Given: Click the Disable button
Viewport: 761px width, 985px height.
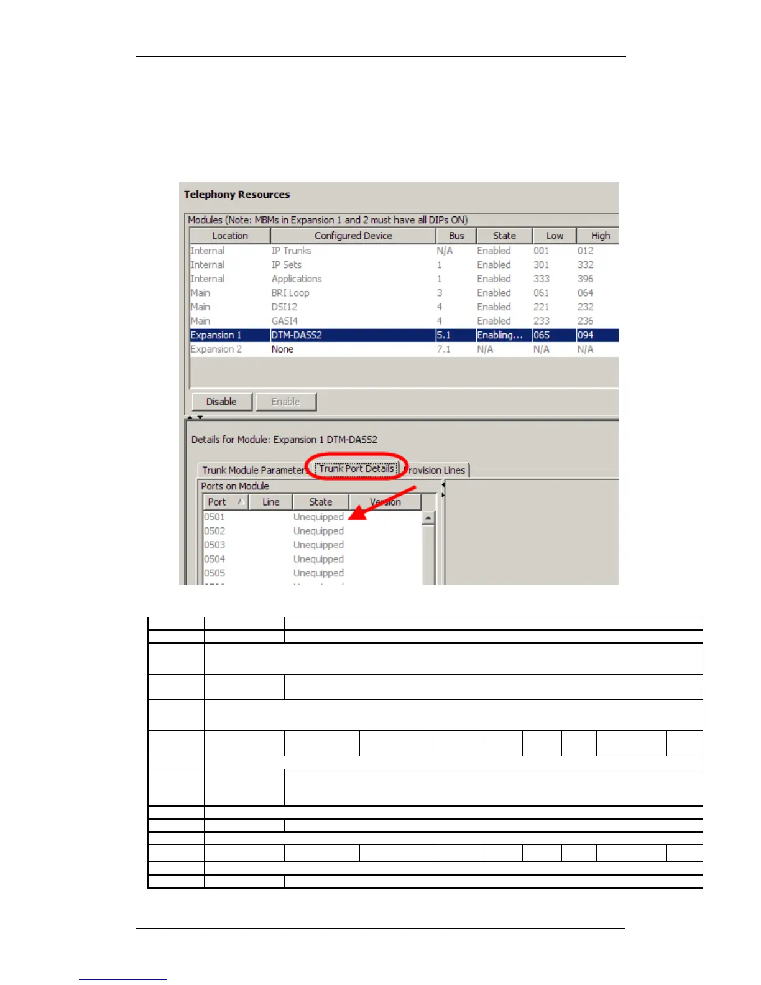Looking at the screenshot, I should [x=222, y=402].
